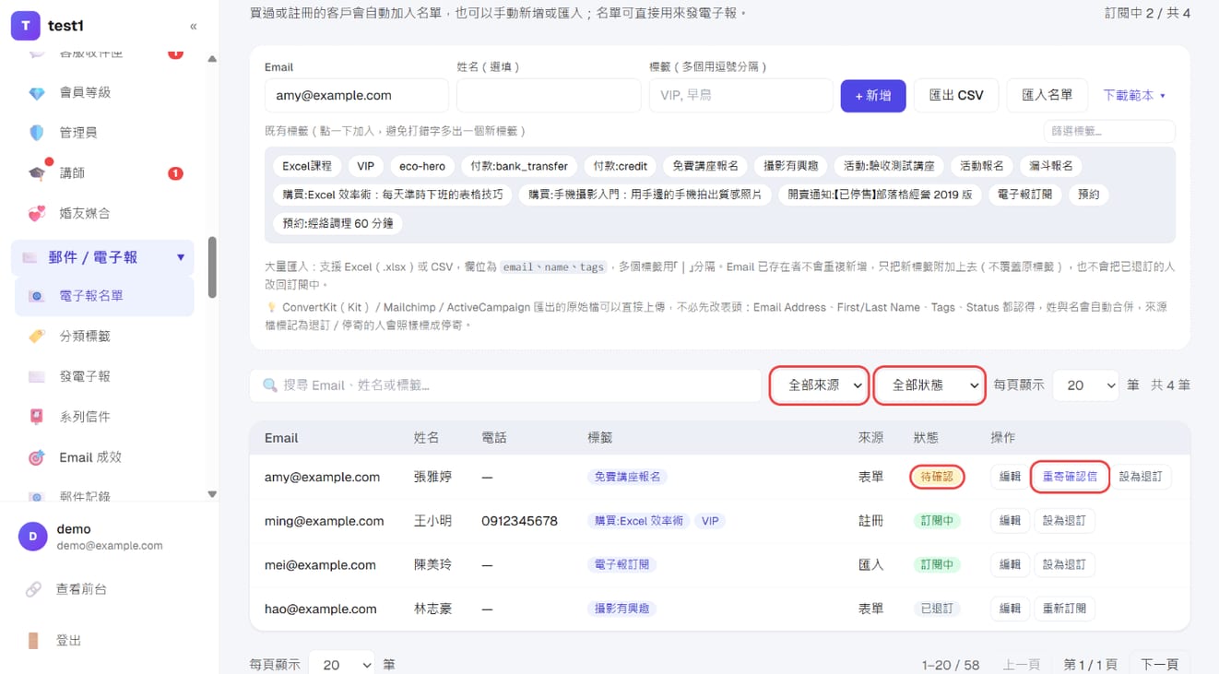Click the shield icon for 管理員

click(37, 133)
